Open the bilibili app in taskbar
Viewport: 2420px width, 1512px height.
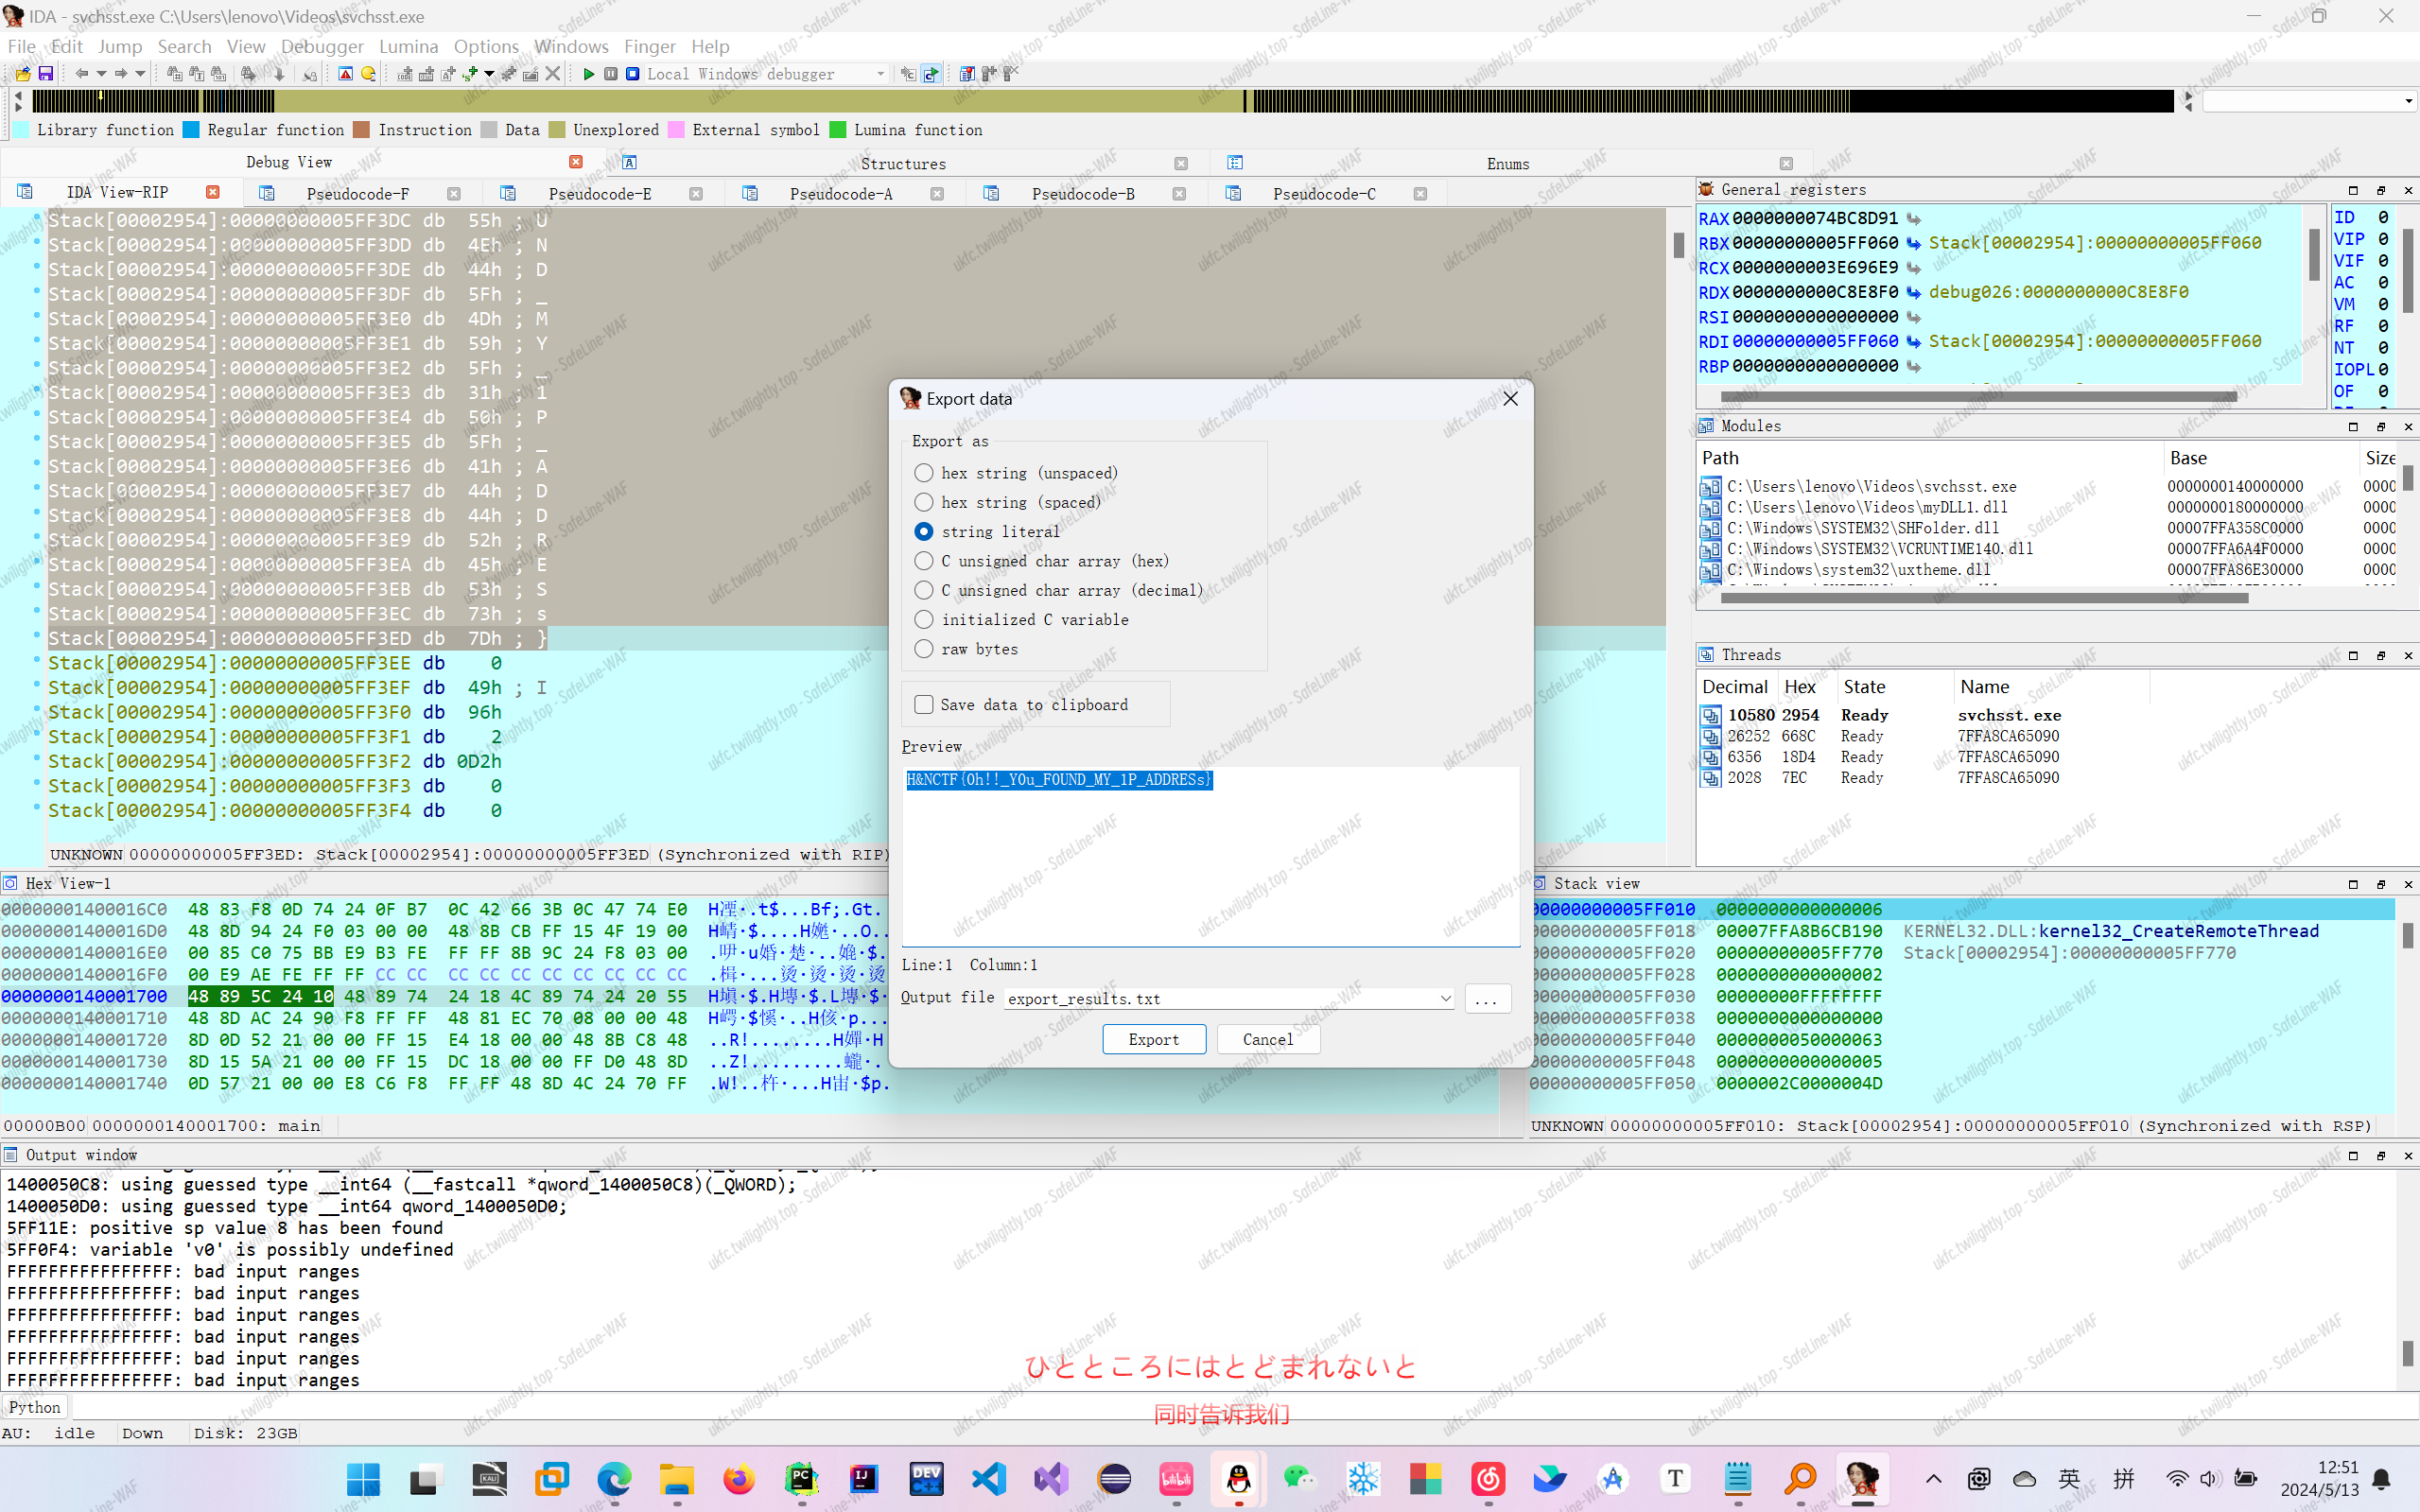[1176, 1478]
